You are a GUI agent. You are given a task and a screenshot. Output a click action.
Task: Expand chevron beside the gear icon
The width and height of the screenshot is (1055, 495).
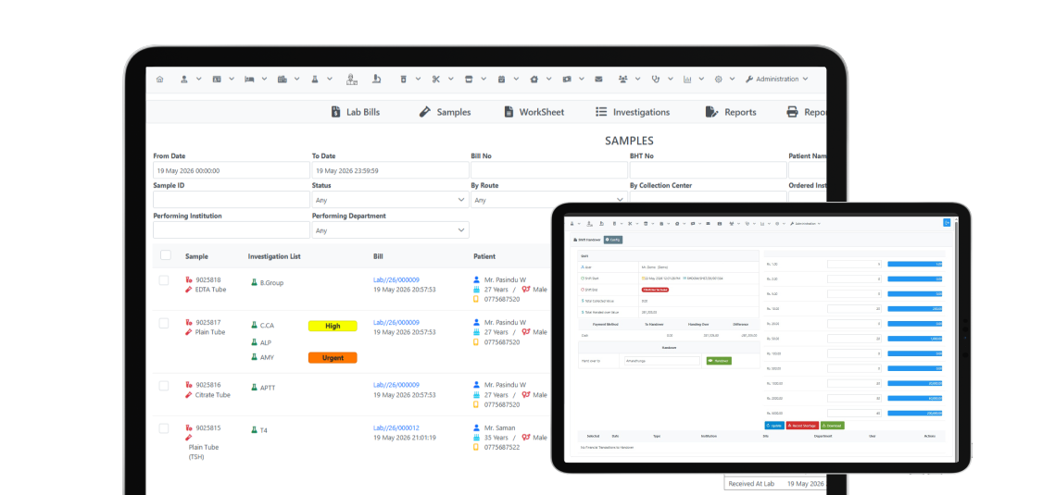(x=734, y=80)
